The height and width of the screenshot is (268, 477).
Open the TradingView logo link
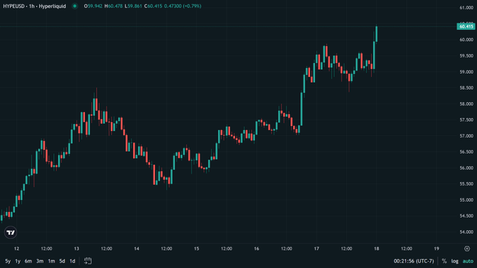coord(11,232)
